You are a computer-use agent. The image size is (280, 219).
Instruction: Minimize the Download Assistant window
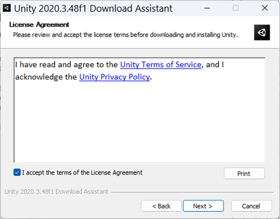[x=207, y=8]
